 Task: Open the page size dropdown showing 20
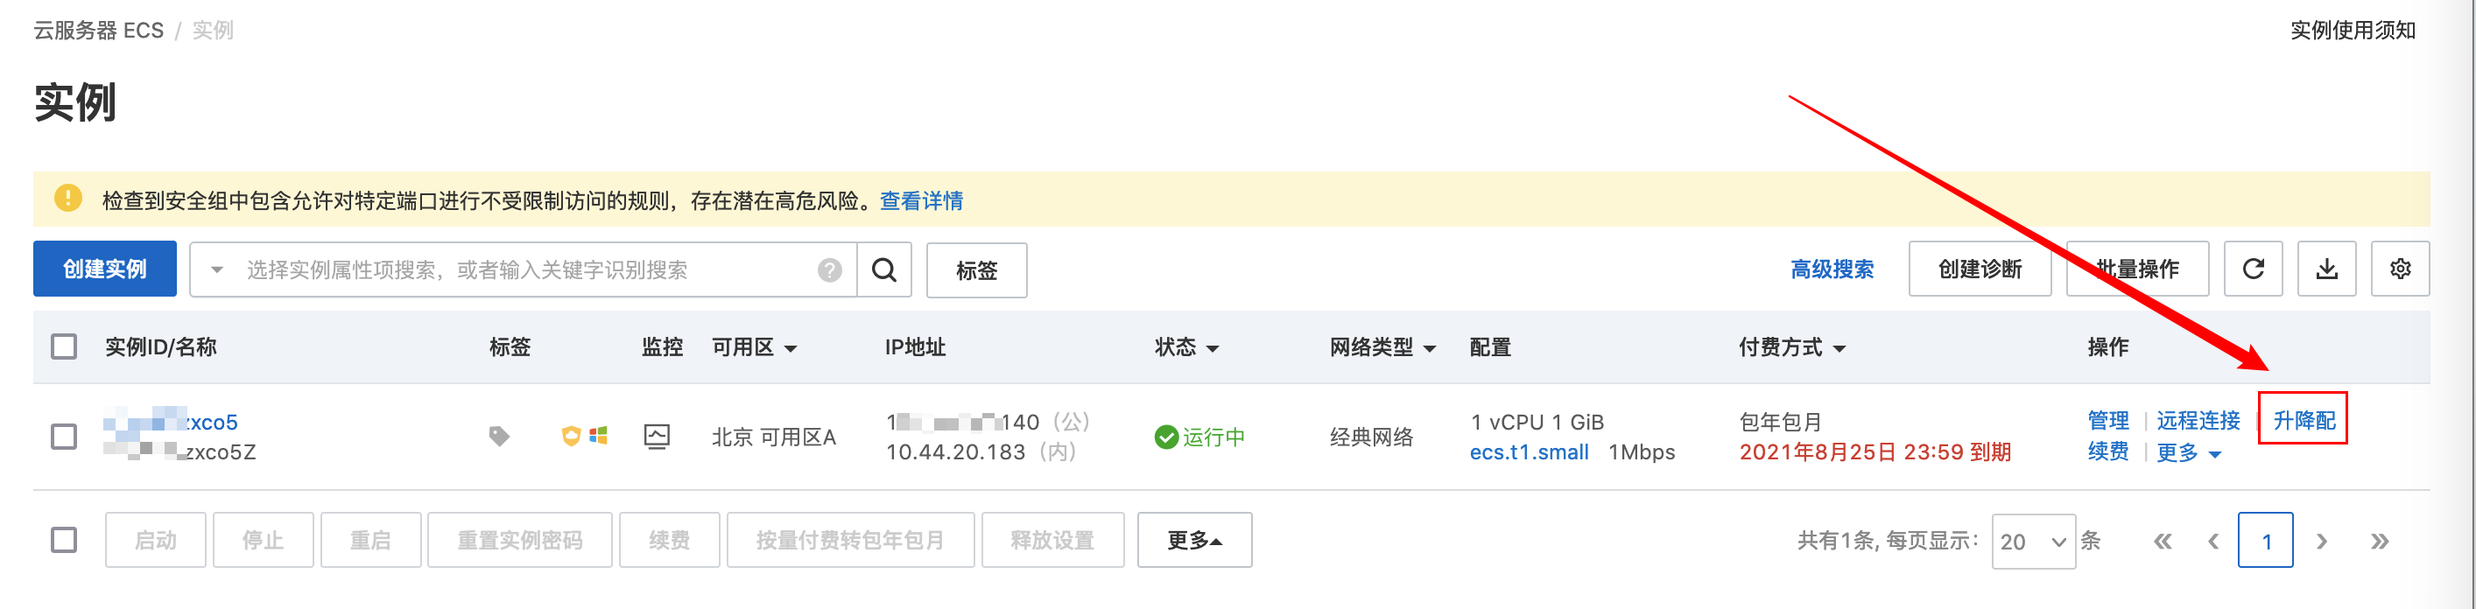coord(2033,541)
